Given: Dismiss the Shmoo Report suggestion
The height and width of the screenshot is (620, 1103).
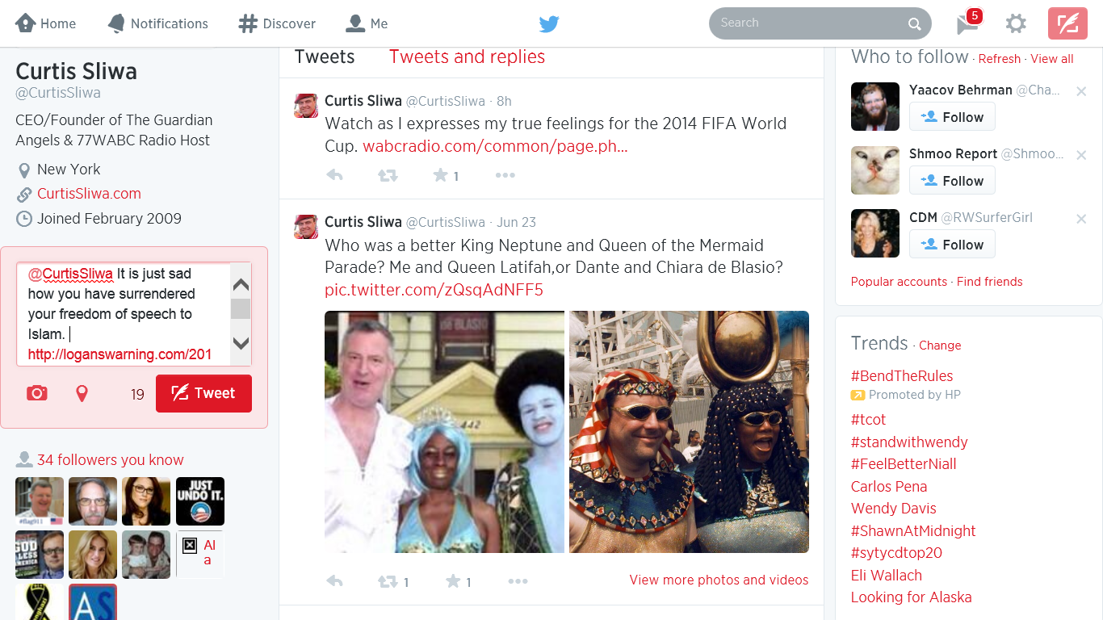Looking at the screenshot, I should pos(1081,155).
